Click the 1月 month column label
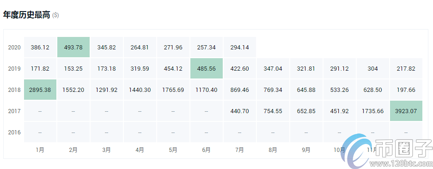This screenshot has width=433, height=169. 40,150
